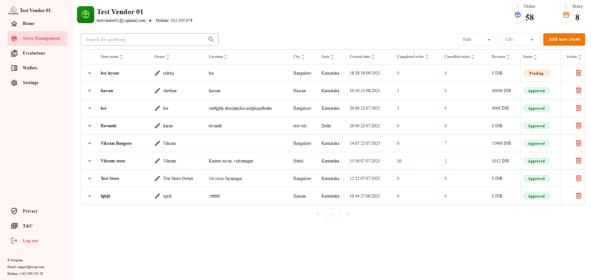Image resolution: width=591 pixels, height=280 pixels.
Task: Open Escalations in the sidebar
Action: point(34,53)
